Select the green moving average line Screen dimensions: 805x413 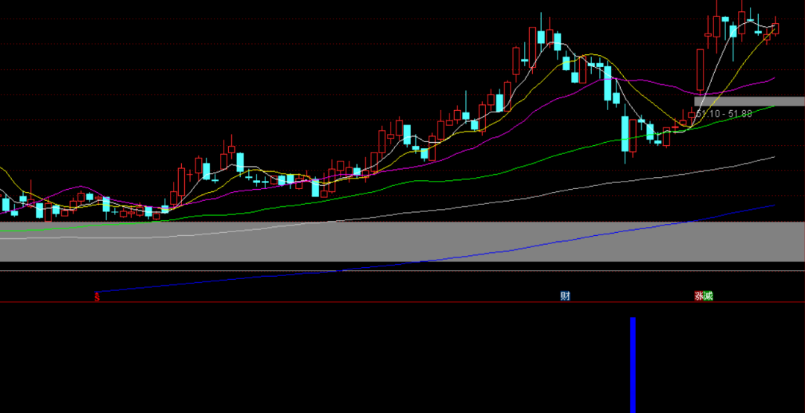click(x=522, y=164)
